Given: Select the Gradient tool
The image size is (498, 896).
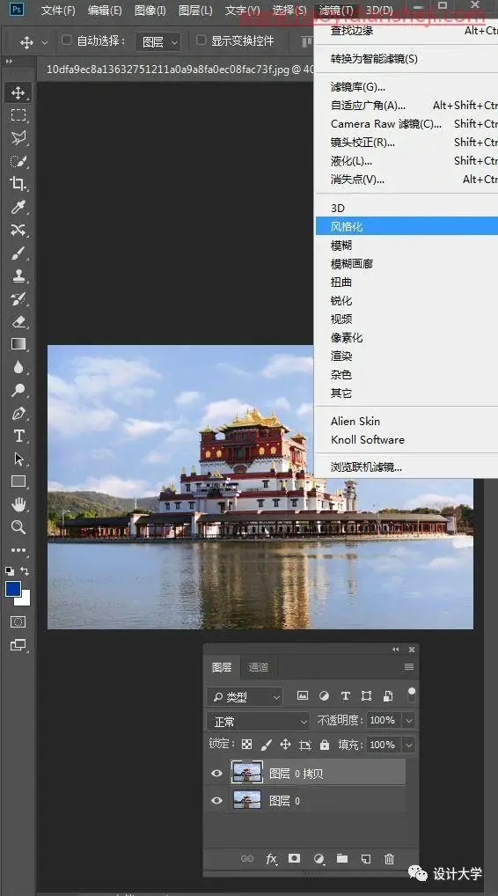Looking at the screenshot, I should tap(18, 344).
